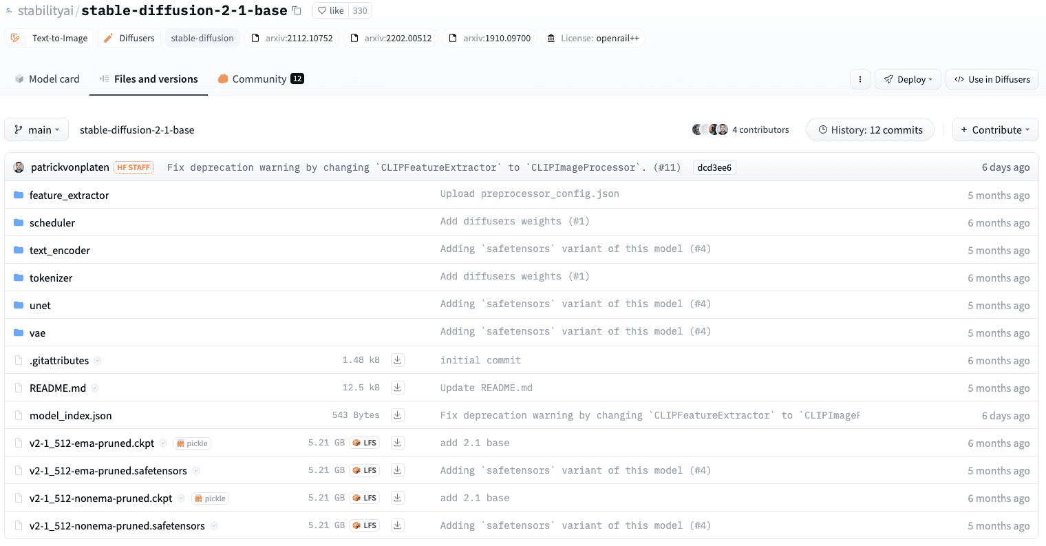This screenshot has height=546, width=1046.
Task: Click the LFS badge of v2-1_512-ema-pruned.ckpt
Action: pos(365,443)
